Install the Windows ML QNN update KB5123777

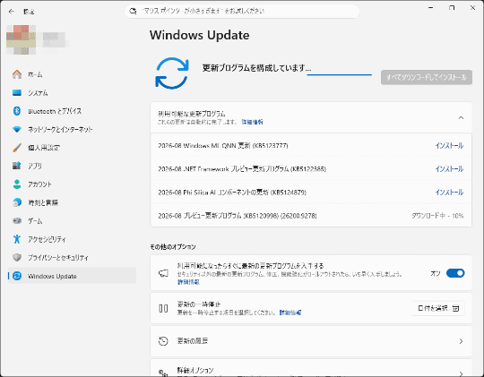click(x=449, y=146)
